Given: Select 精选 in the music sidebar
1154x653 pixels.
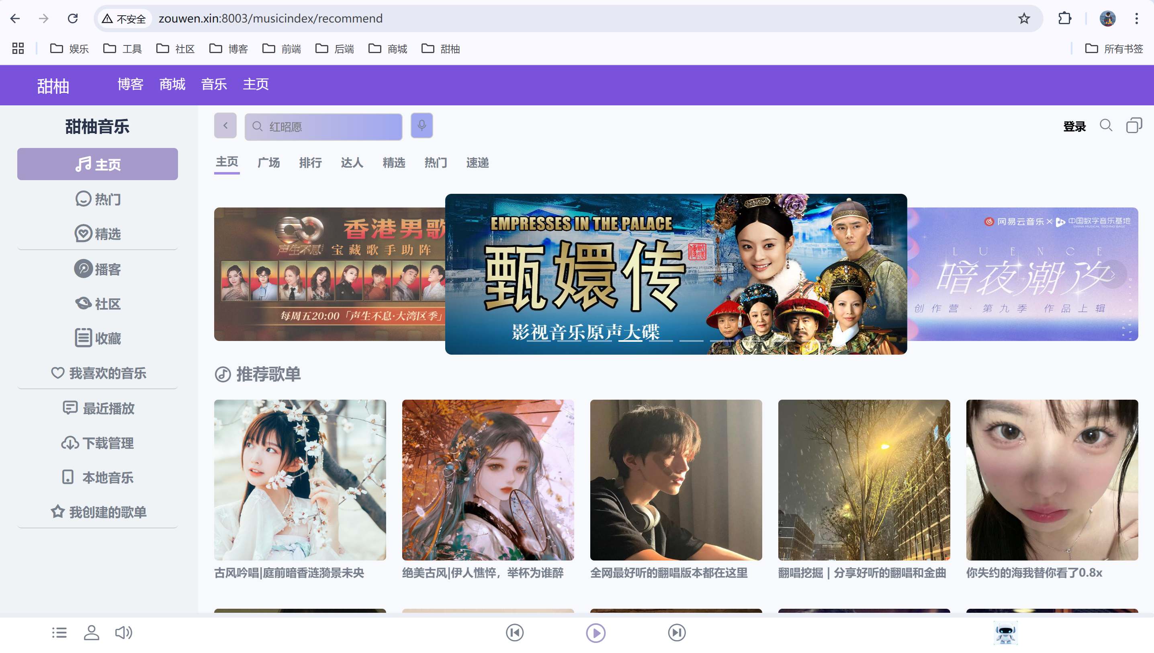Looking at the screenshot, I should 98,234.
